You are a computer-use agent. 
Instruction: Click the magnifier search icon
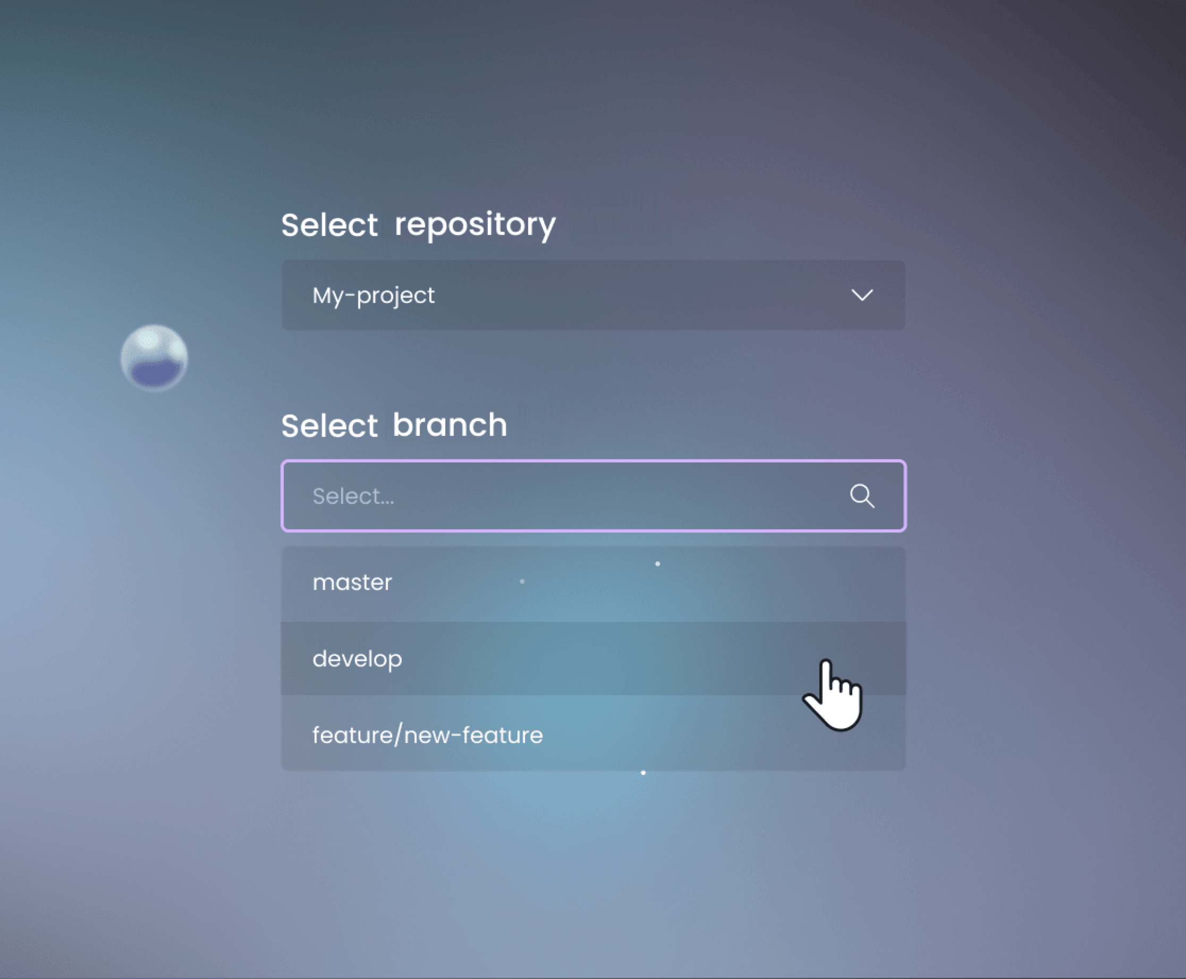862,496
